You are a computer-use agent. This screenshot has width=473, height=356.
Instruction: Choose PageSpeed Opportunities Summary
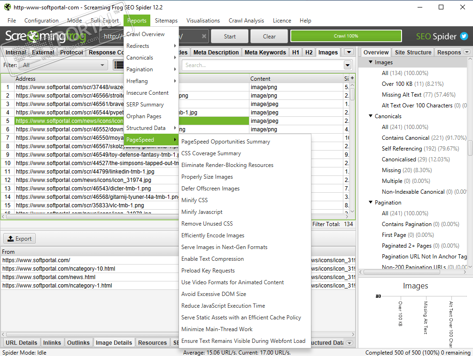pos(245,142)
